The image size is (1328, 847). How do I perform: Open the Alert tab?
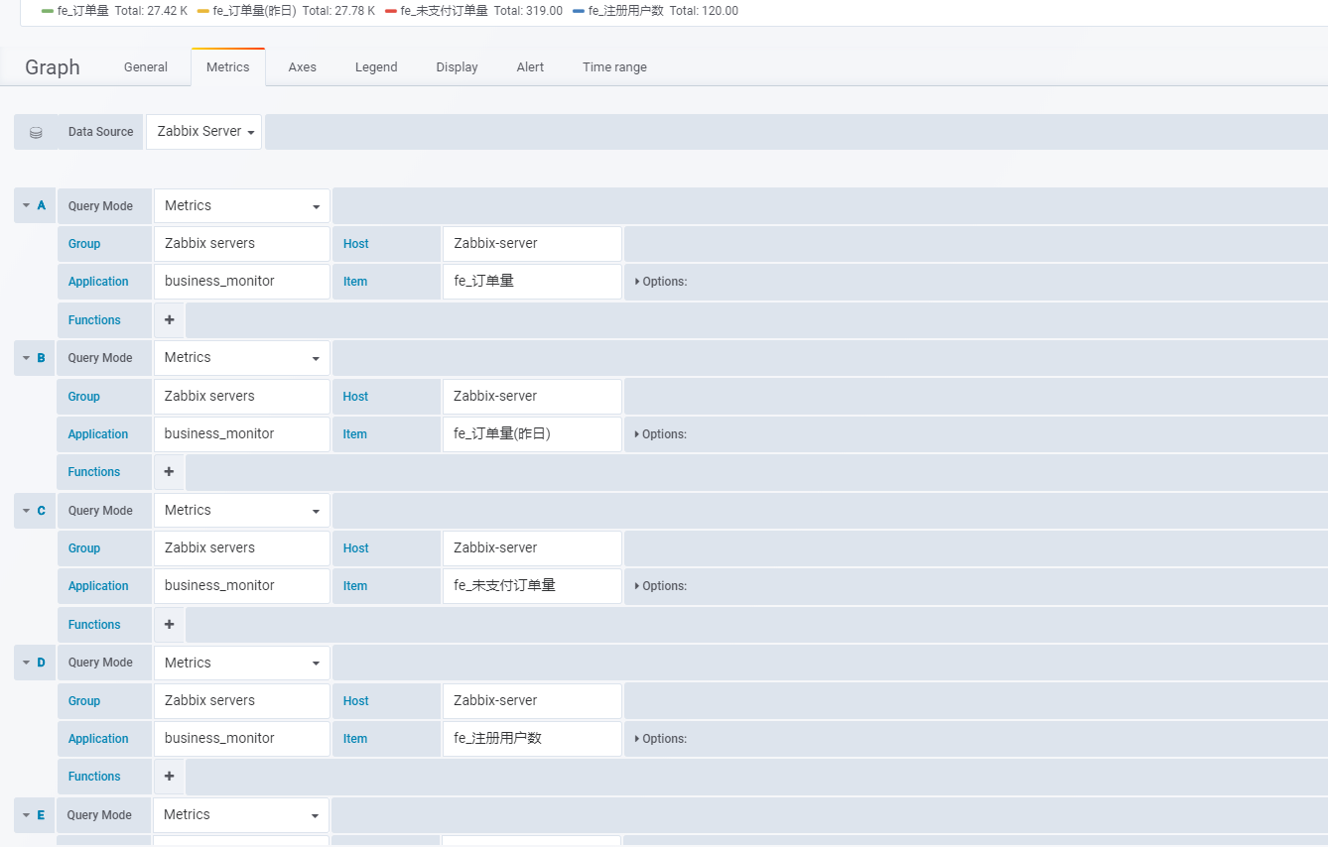click(x=530, y=67)
